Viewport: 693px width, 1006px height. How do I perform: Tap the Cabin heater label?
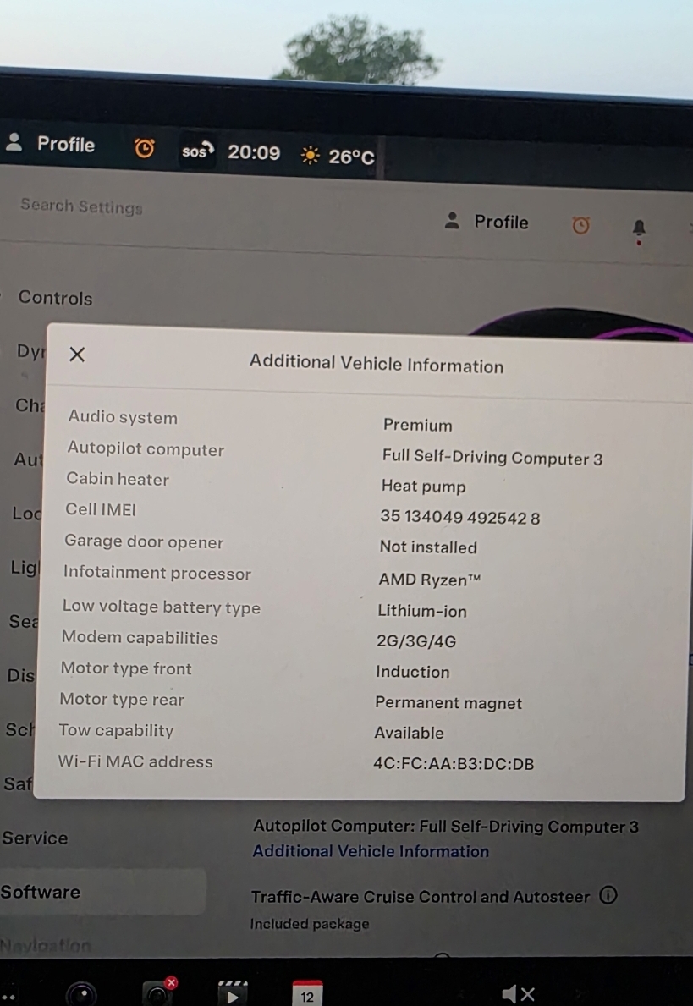[x=118, y=479]
